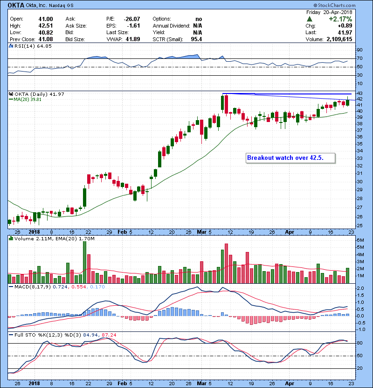Click the Bid Size label

(75, 39)
